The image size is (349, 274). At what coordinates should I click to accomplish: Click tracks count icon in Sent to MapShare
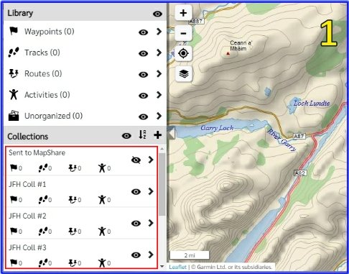(45, 168)
